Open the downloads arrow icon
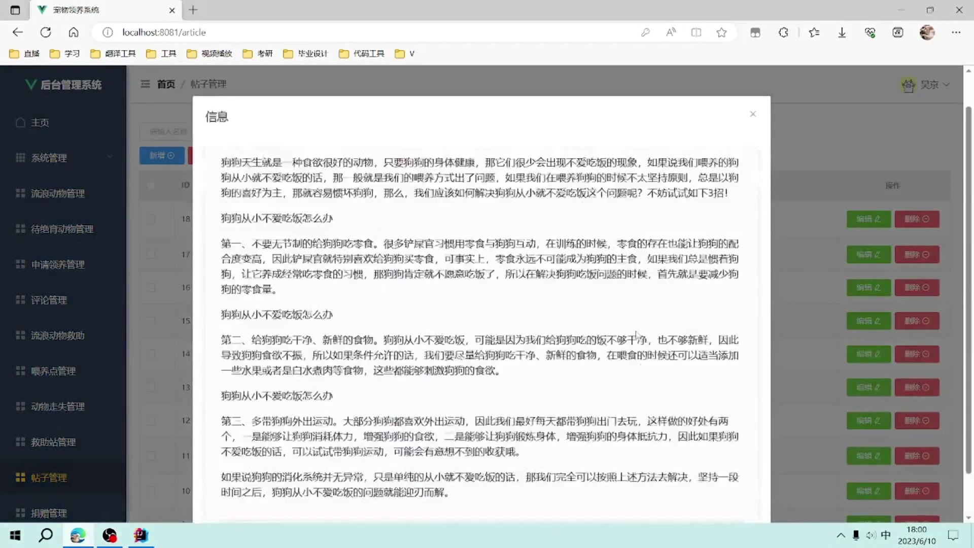The width and height of the screenshot is (974, 548). click(842, 32)
